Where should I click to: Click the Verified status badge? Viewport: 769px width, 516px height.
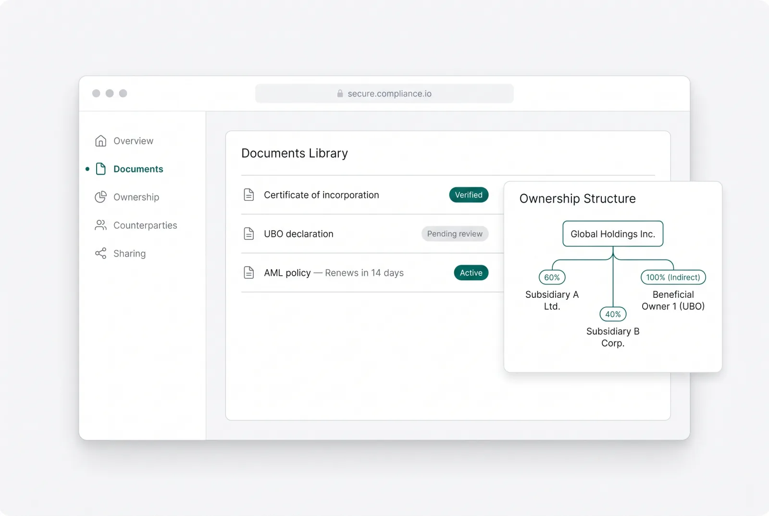(x=469, y=195)
